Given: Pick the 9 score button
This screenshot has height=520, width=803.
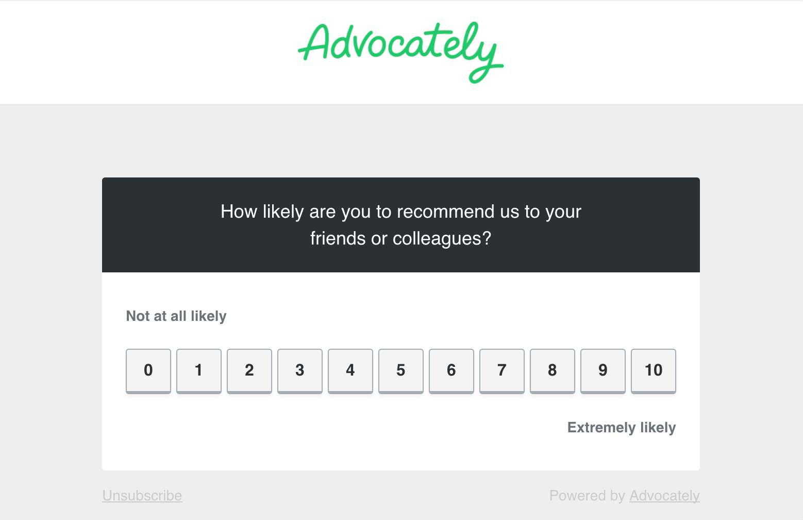Looking at the screenshot, I should (603, 370).
